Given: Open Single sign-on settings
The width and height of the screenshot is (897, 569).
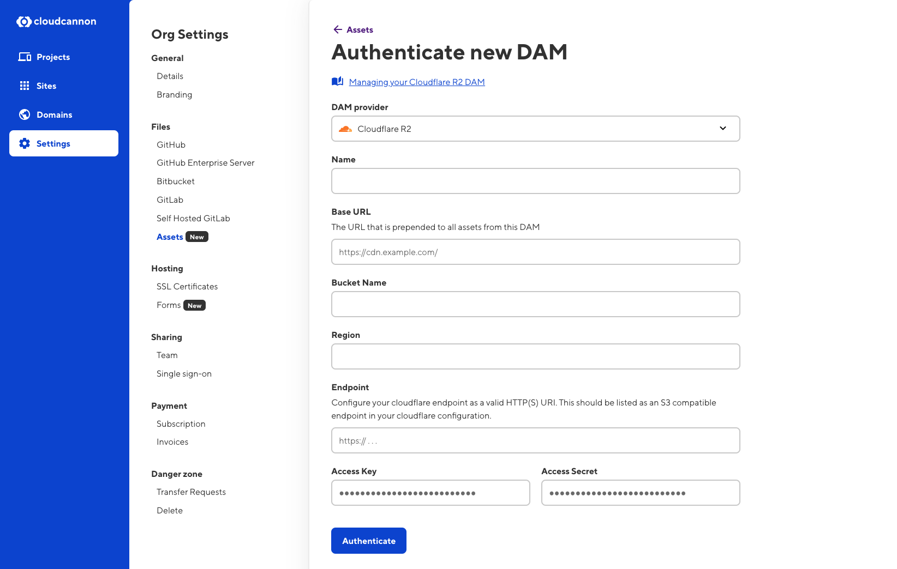Looking at the screenshot, I should 184,374.
